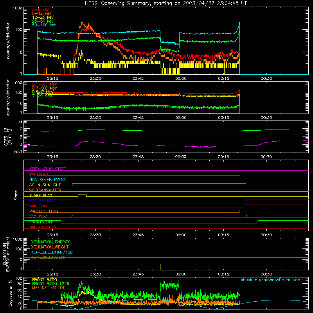Viewport: 313px width, 313px height.
Task: Click the green FRONT_RATIO_1225 legend label
Action: click(50, 284)
